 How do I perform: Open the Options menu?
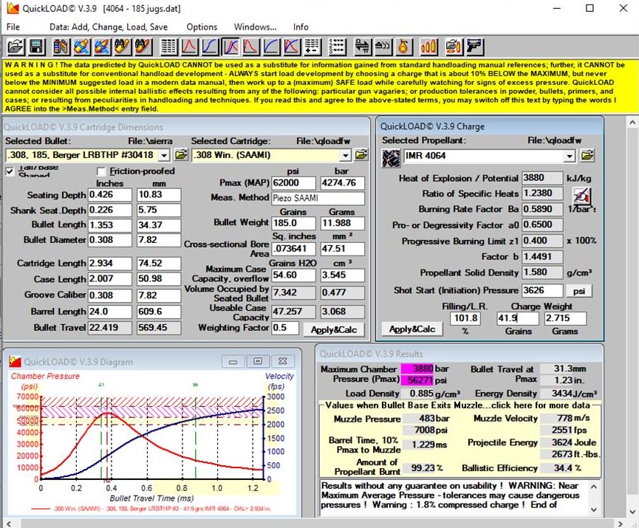202,27
